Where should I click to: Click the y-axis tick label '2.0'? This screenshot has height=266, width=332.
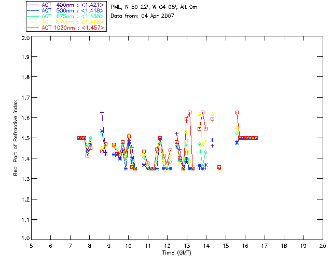[25, 38]
